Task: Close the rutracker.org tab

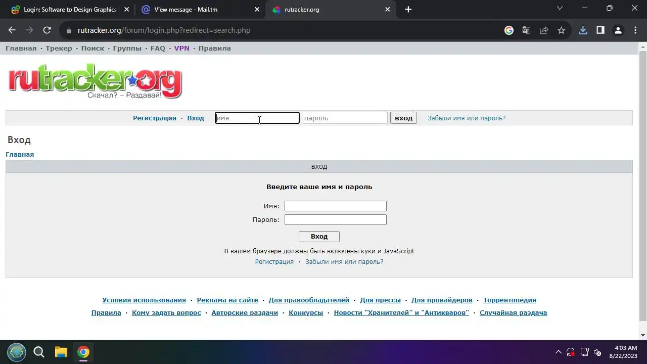Action: (388, 10)
